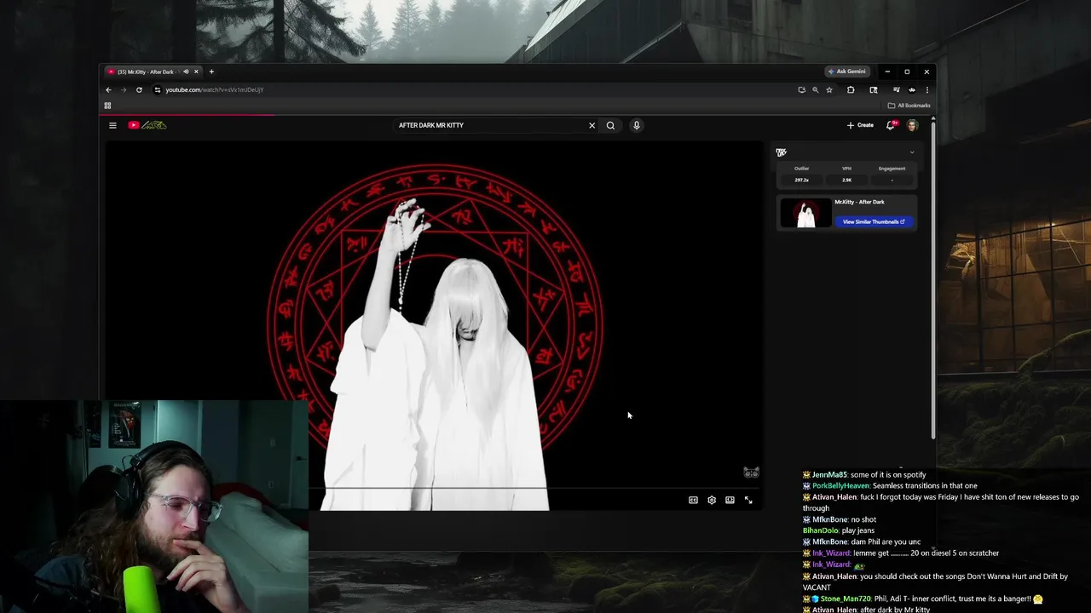This screenshot has height=613, width=1091.
Task: Open the zoom level indicator
Action: click(x=815, y=89)
